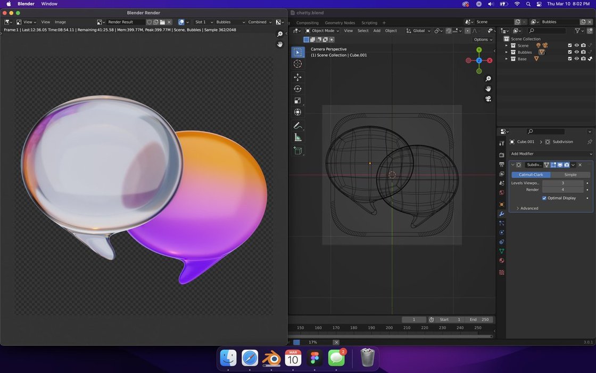Expand the Scene collection in outliner
Screen dimensions: 596x373
pos(506,45)
